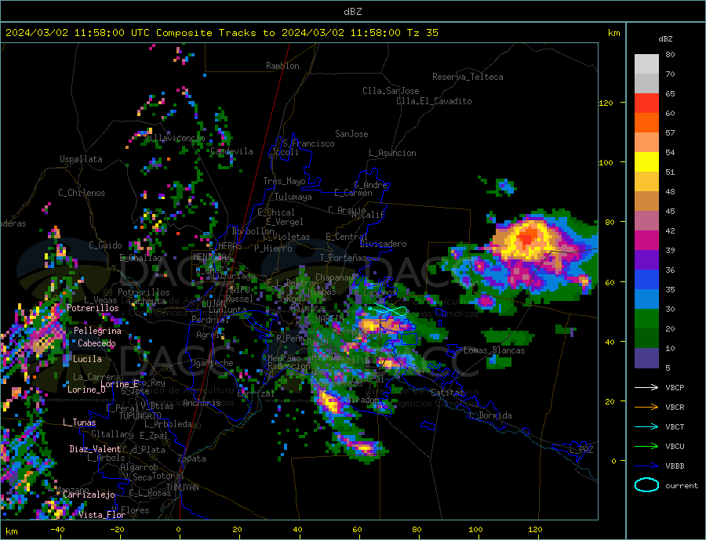
Task: Pick the bright yellow 51–54 dBZ swatch
Action: 646,162
